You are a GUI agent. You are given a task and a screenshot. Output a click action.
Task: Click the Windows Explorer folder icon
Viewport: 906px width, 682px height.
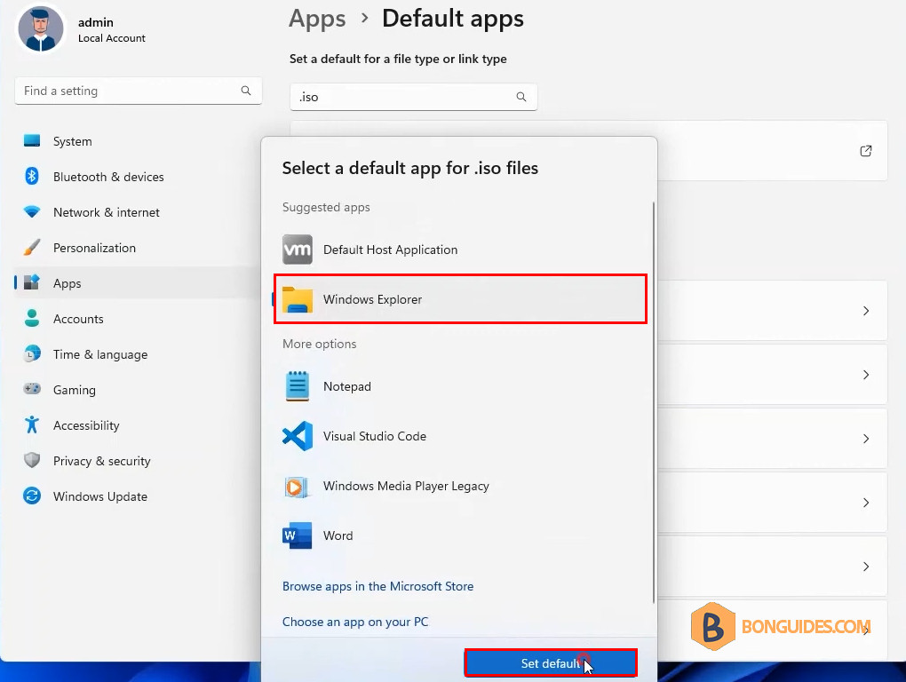298,299
